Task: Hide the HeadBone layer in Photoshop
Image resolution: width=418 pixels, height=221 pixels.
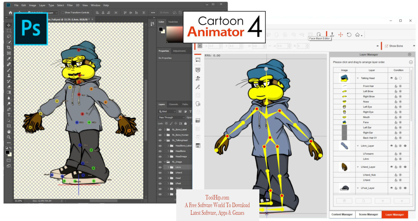Action: pyautogui.click(x=160, y=151)
